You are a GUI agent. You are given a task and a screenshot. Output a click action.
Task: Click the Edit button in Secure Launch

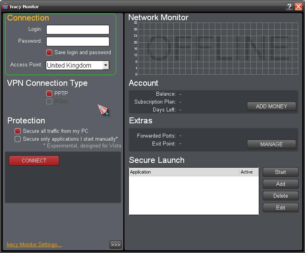(x=281, y=208)
